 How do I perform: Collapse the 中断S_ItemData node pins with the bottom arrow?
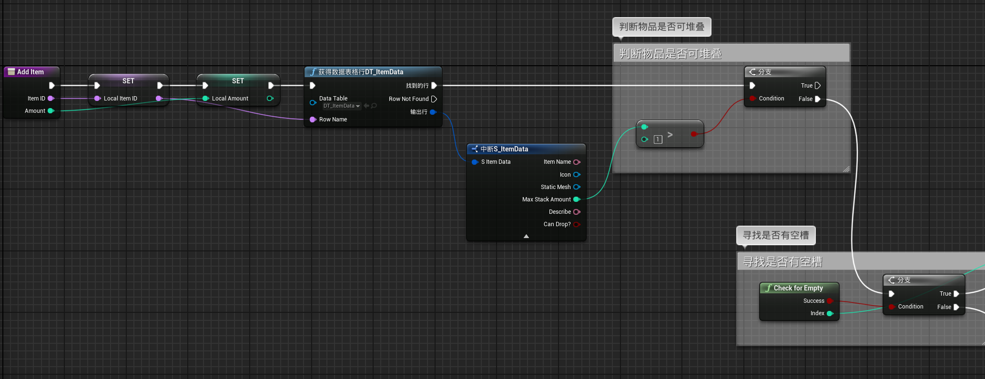(x=526, y=236)
